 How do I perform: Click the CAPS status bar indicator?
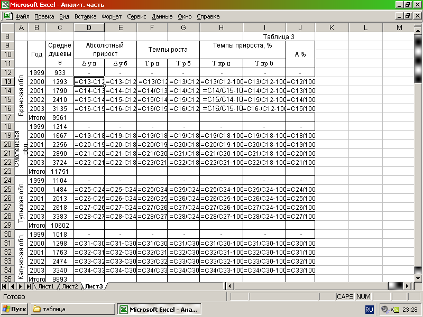(345, 296)
